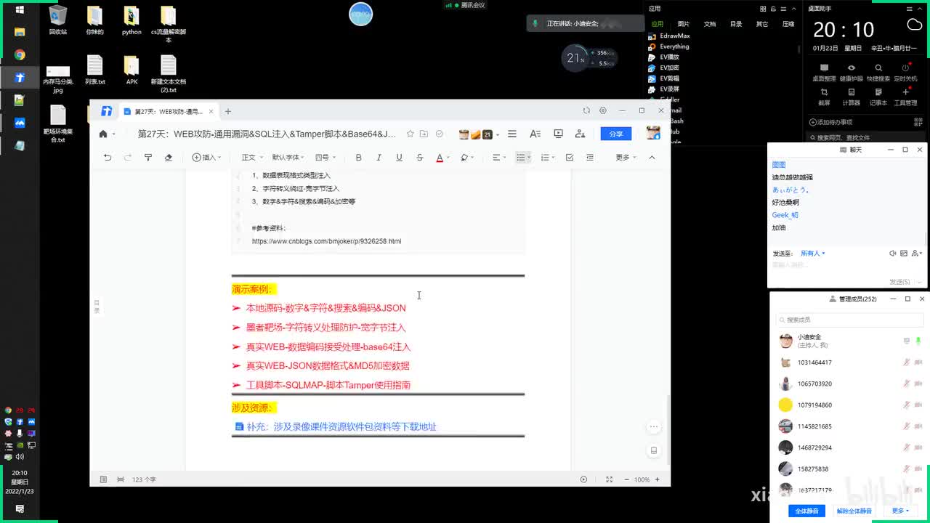
Task: Clear formatting with the eraser icon
Action: pos(169,157)
